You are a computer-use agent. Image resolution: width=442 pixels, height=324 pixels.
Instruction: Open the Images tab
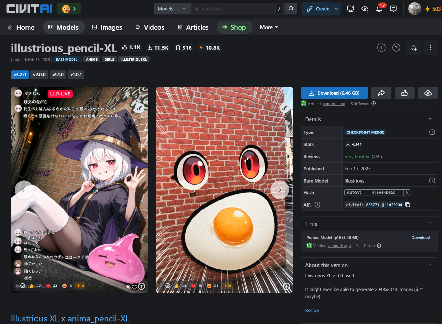[107, 27]
